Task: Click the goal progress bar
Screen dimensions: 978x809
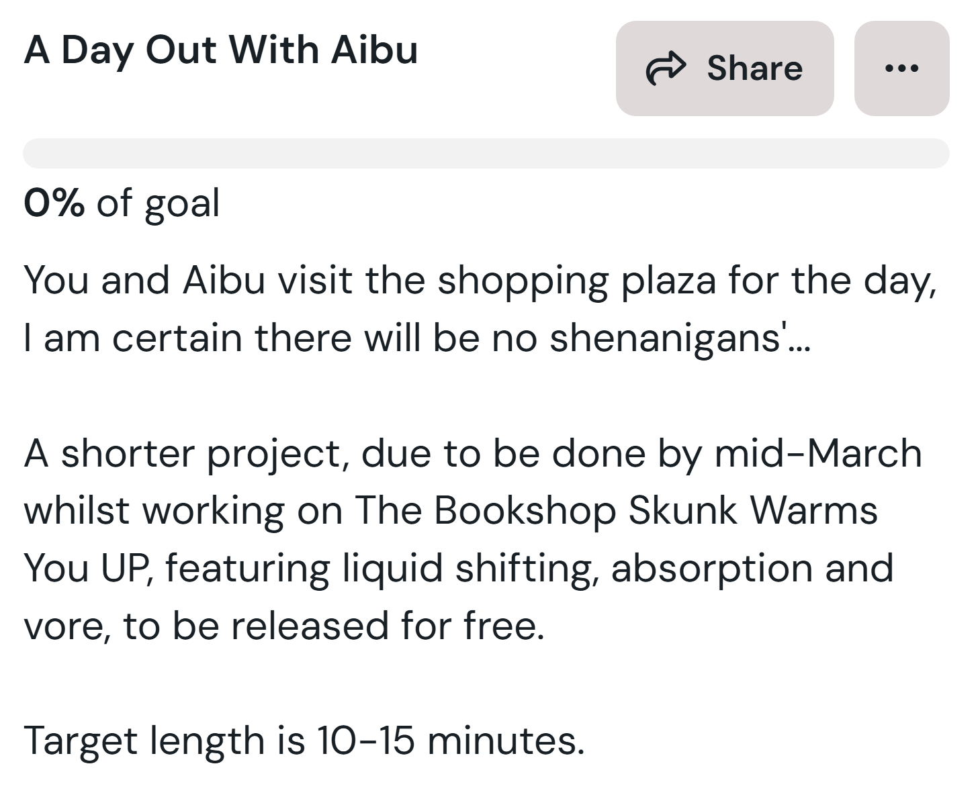Action: click(x=486, y=153)
